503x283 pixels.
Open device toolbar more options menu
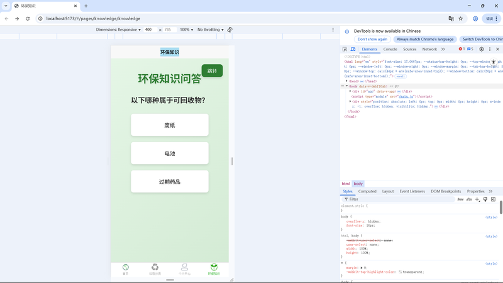pos(333,30)
